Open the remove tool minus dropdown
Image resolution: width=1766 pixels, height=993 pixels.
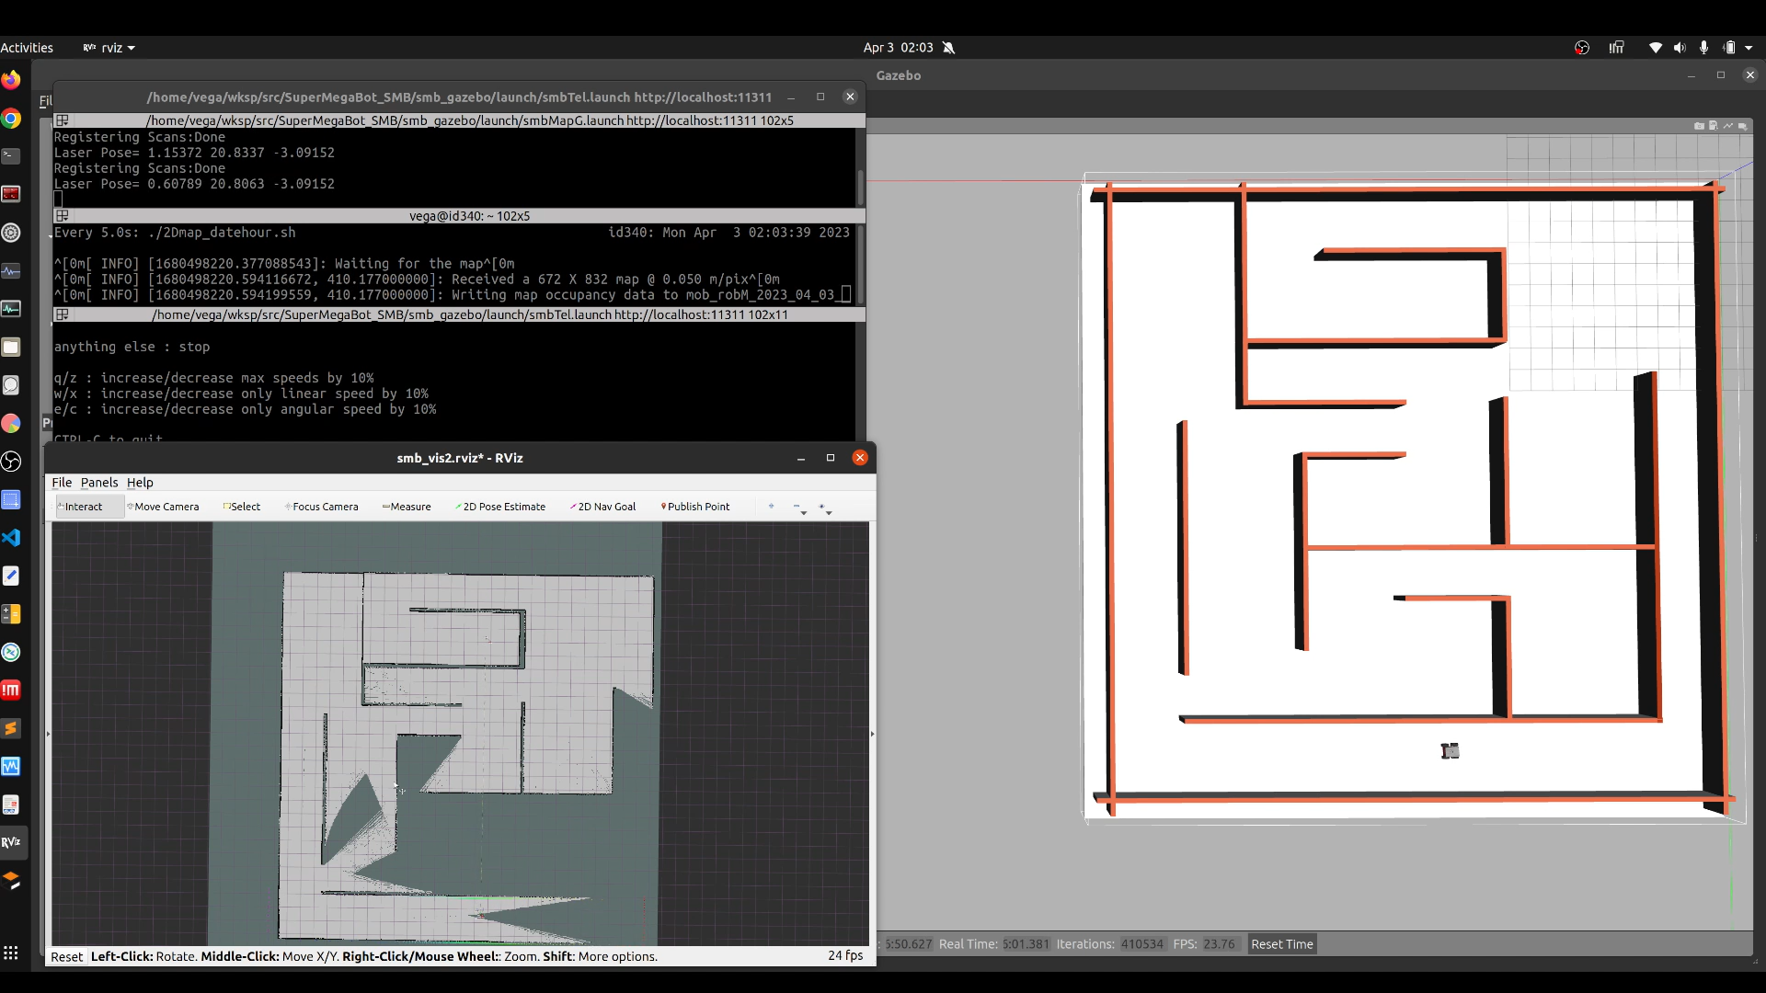click(x=799, y=508)
